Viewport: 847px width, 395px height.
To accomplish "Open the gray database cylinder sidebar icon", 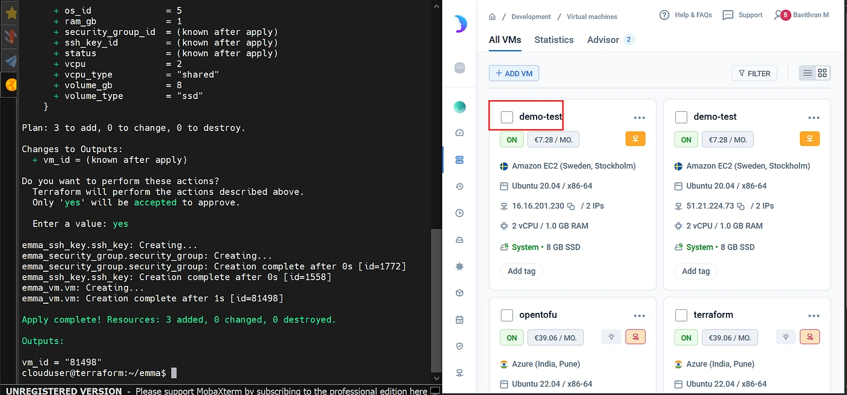I will point(460,68).
